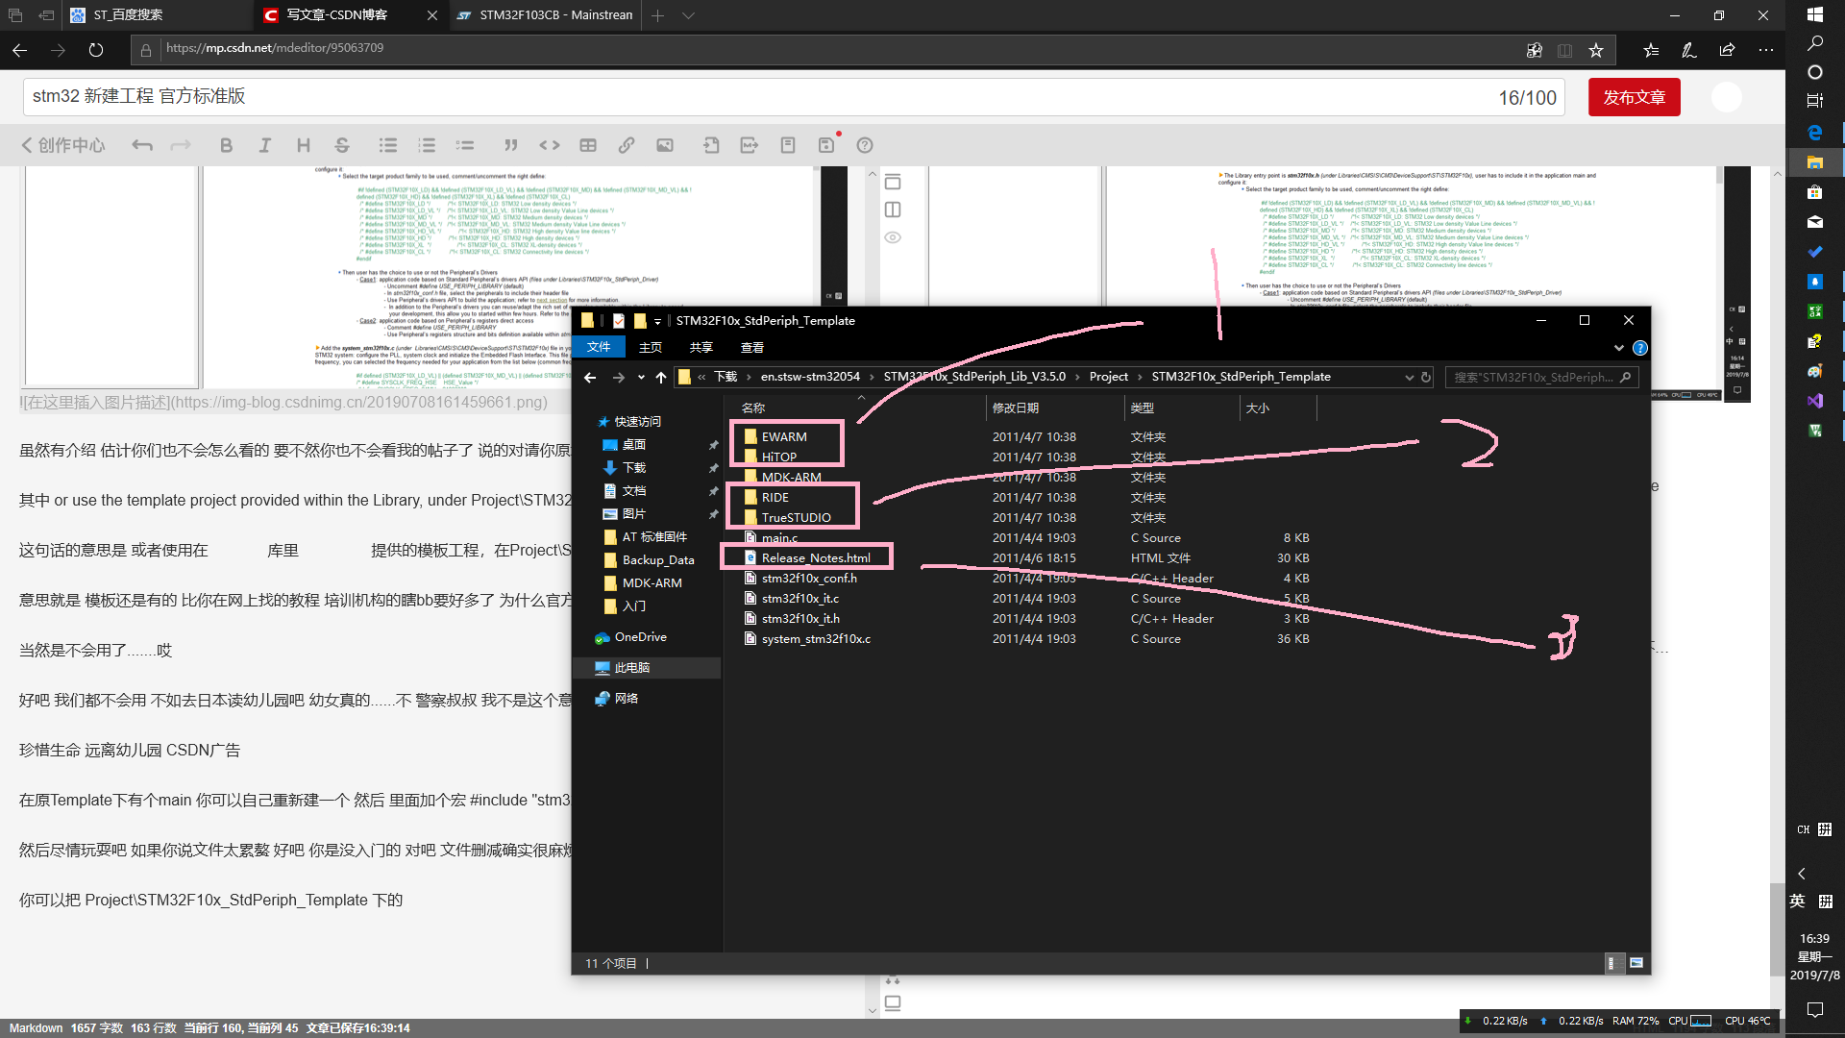This screenshot has width=1845, height=1038.
Task: Click the 发布文章 publish button
Action: [1634, 97]
